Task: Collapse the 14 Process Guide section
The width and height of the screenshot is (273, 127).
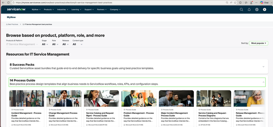Action: click(x=137, y=82)
